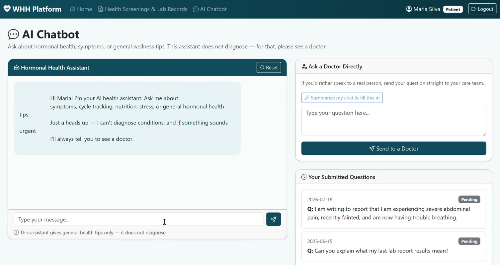Click the info icon below the message box
Screen dimensions: 500x265
pyautogui.click(x=16, y=233)
